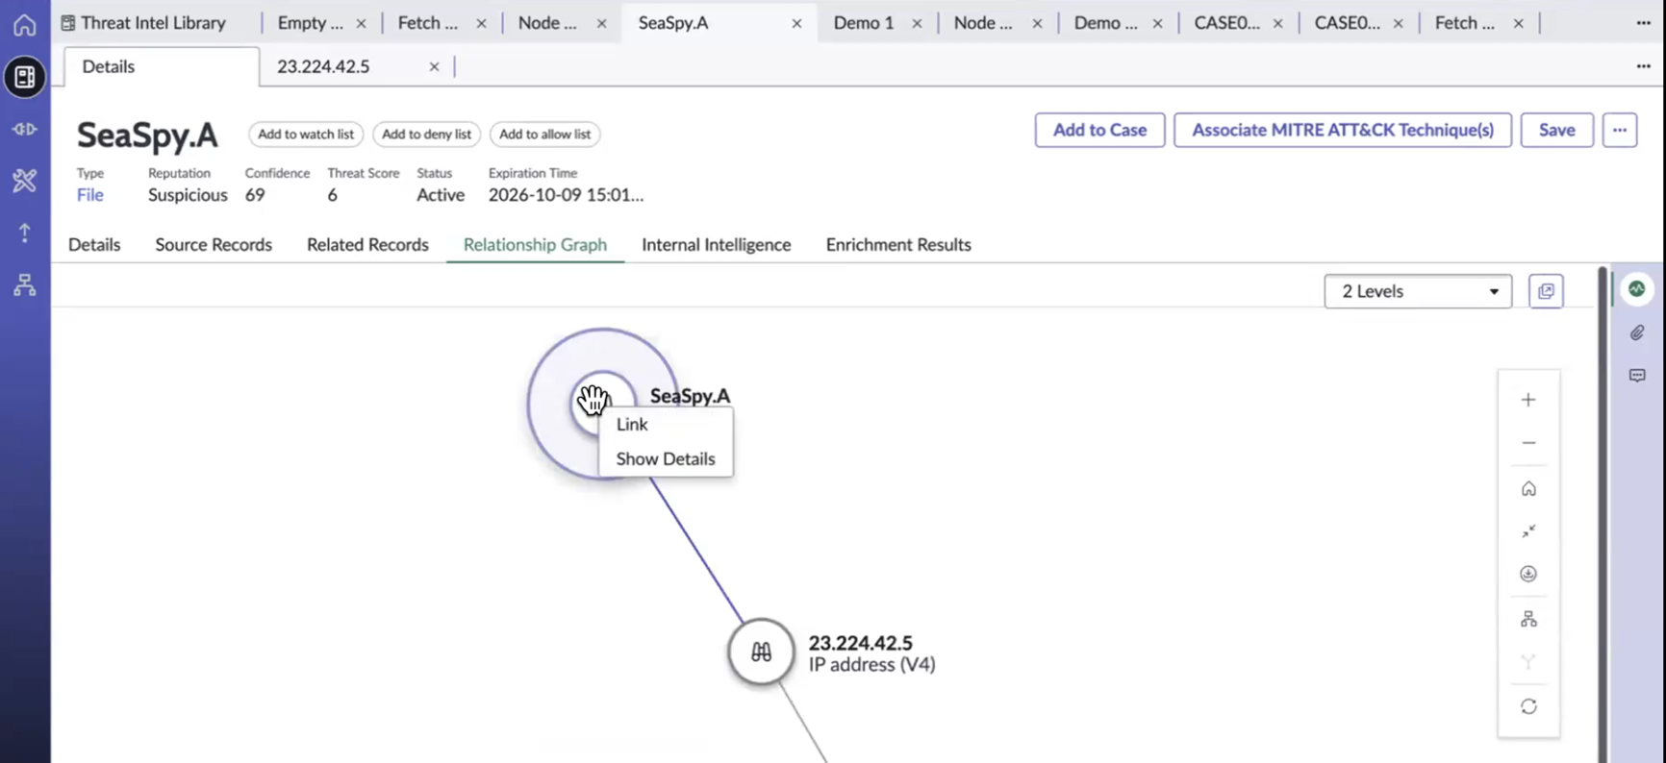Zoom out of the relationship graph

click(x=1528, y=443)
